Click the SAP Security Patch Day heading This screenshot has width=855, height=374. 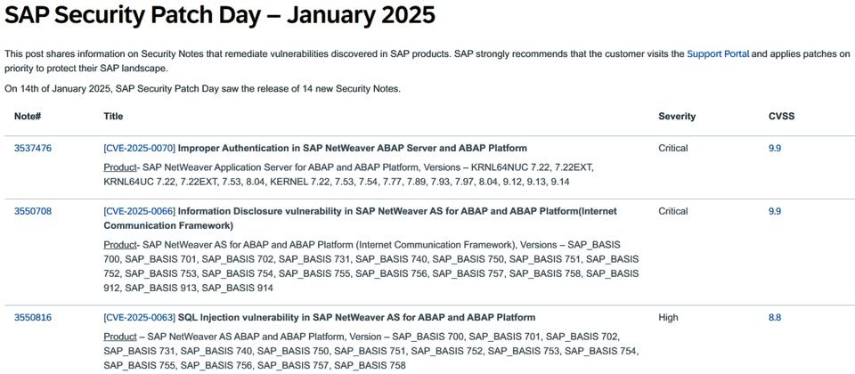click(220, 15)
